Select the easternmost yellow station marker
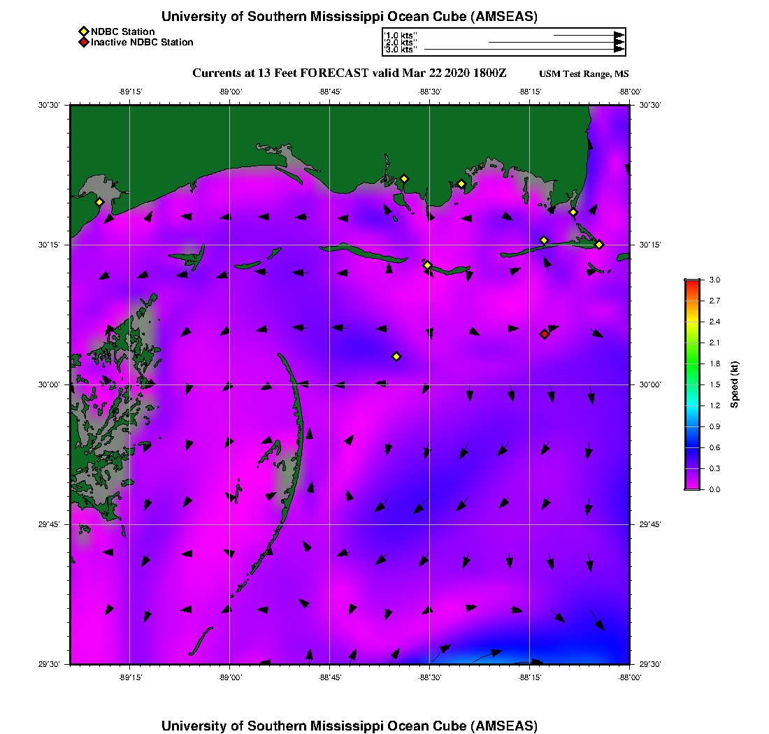769x734 pixels. (x=599, y=245)
